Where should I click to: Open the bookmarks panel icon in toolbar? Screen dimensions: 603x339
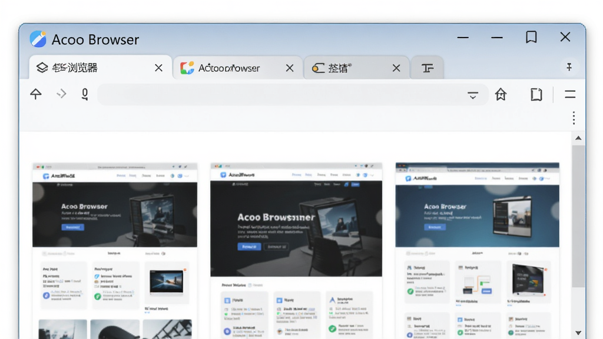click(536, 95)
